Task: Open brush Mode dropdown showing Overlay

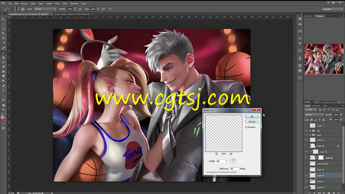Action: [45, 9]
